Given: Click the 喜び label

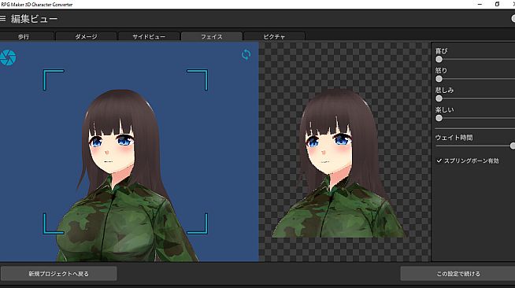Looking at the screenshot, I should pos(442,51).
